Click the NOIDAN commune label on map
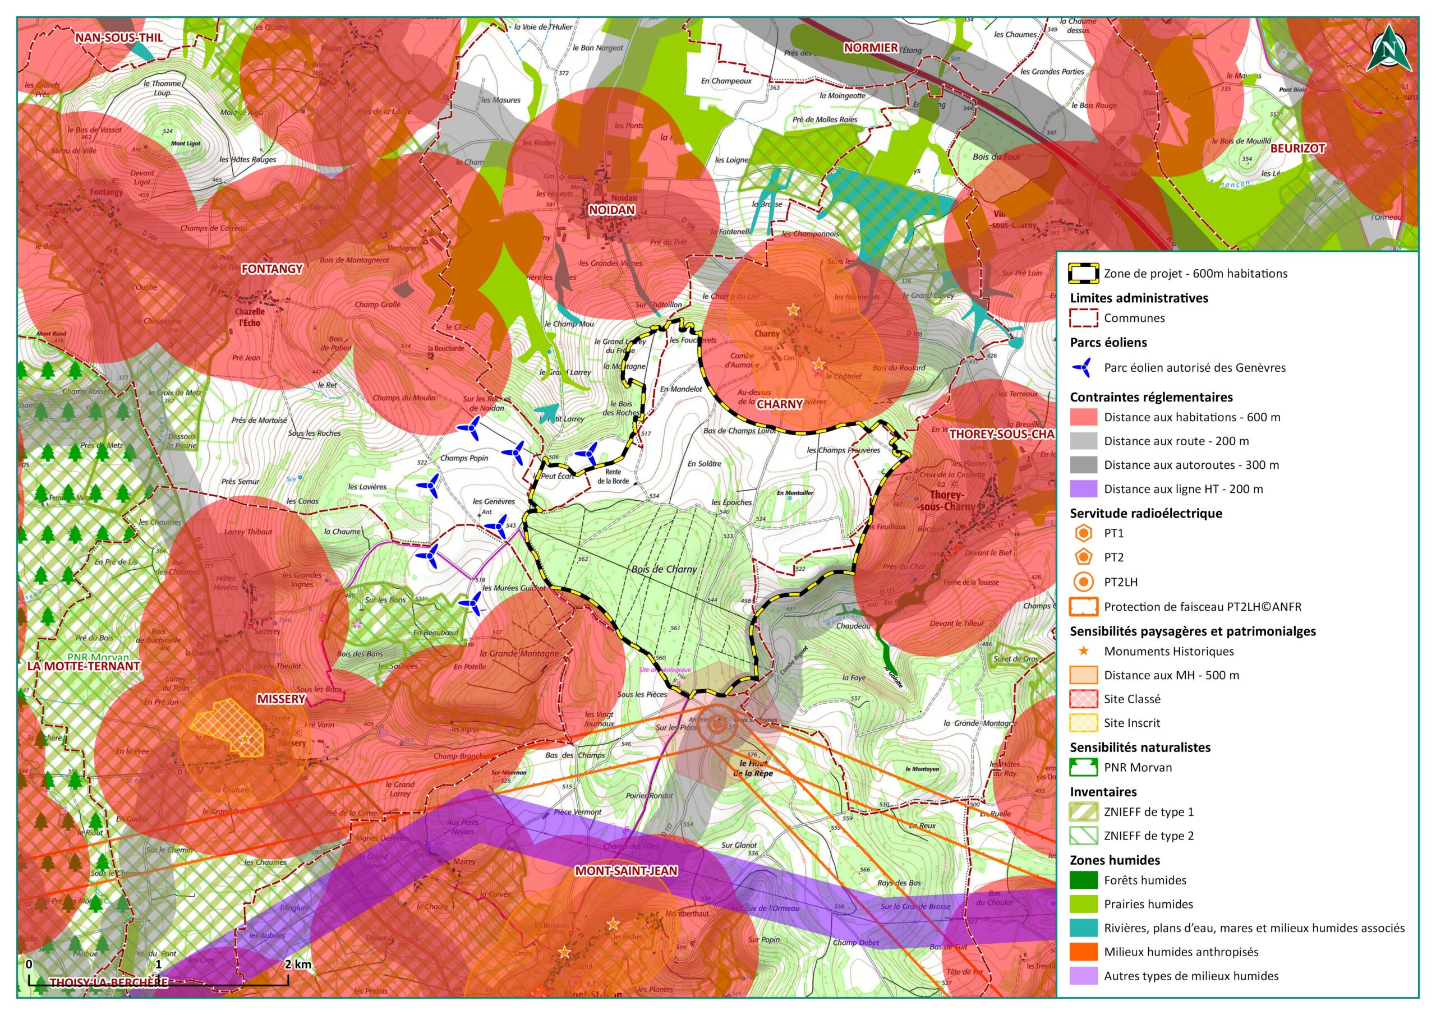 [x=611, y=211]
